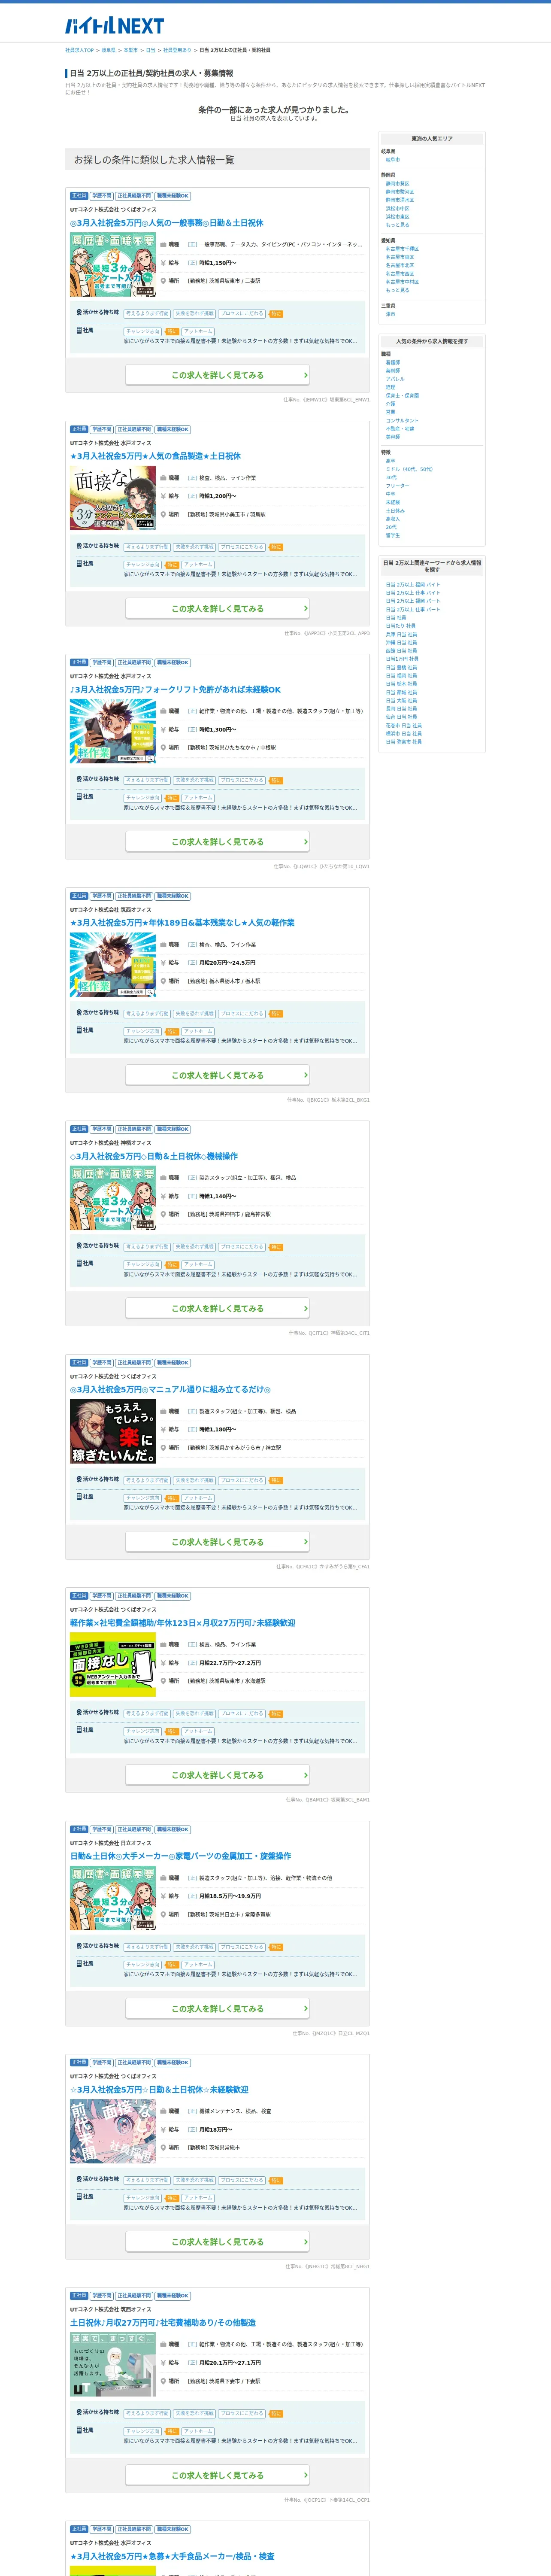Open ◇3月入社祝金5万円 機械操作 job title
This screenshot has width=551, height=2576.
tap(154, 1156)
